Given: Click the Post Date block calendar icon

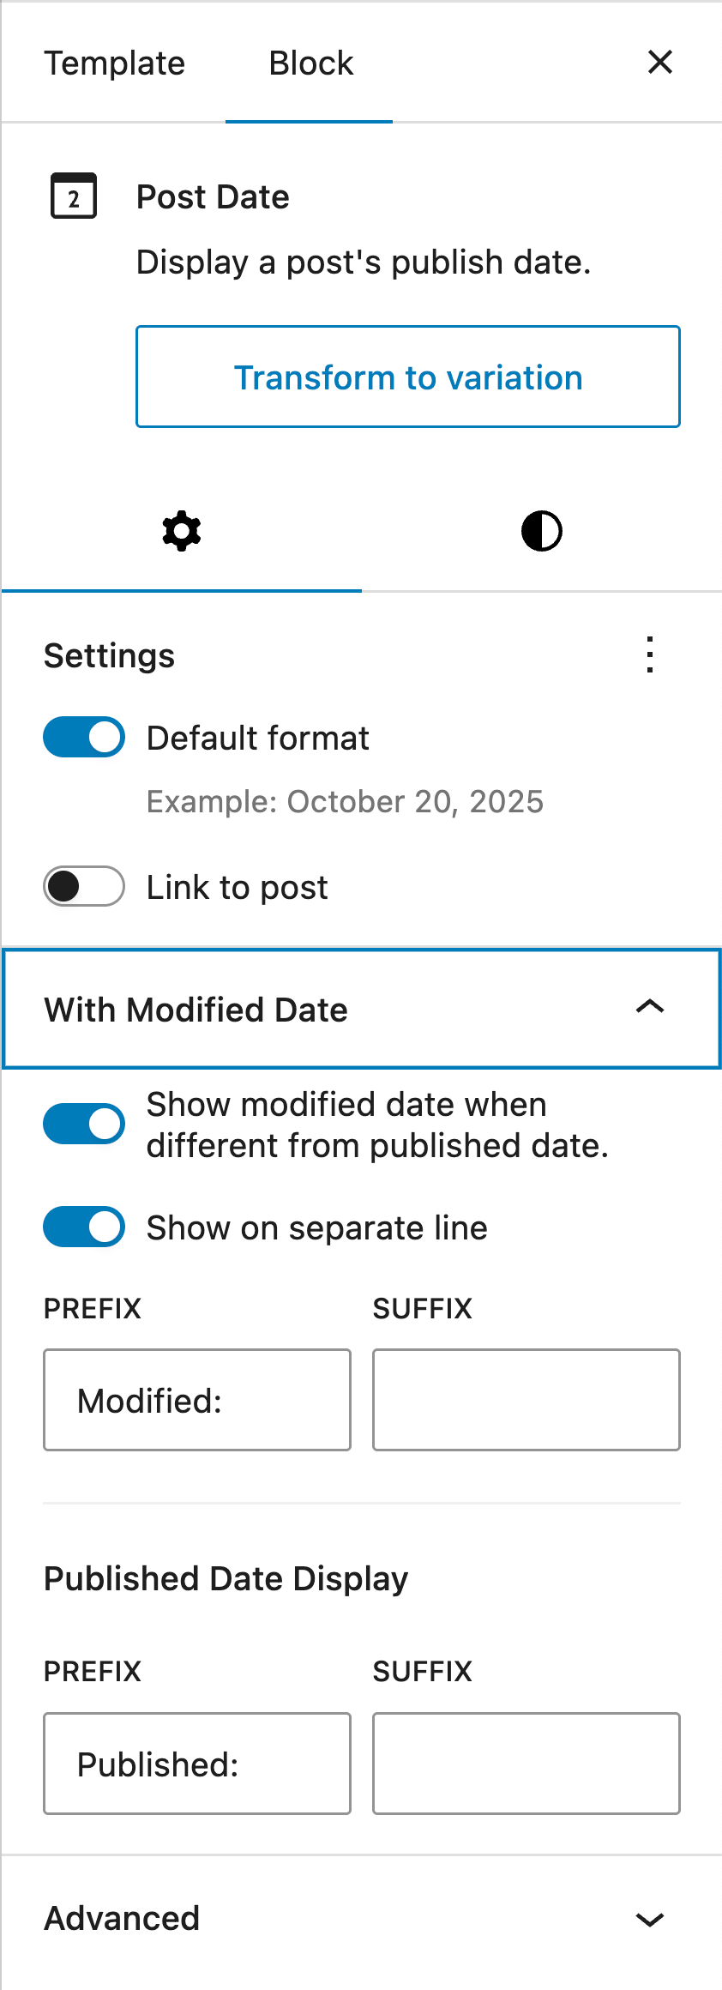Looking at the screenshot, I should click(x=74, y=197).
